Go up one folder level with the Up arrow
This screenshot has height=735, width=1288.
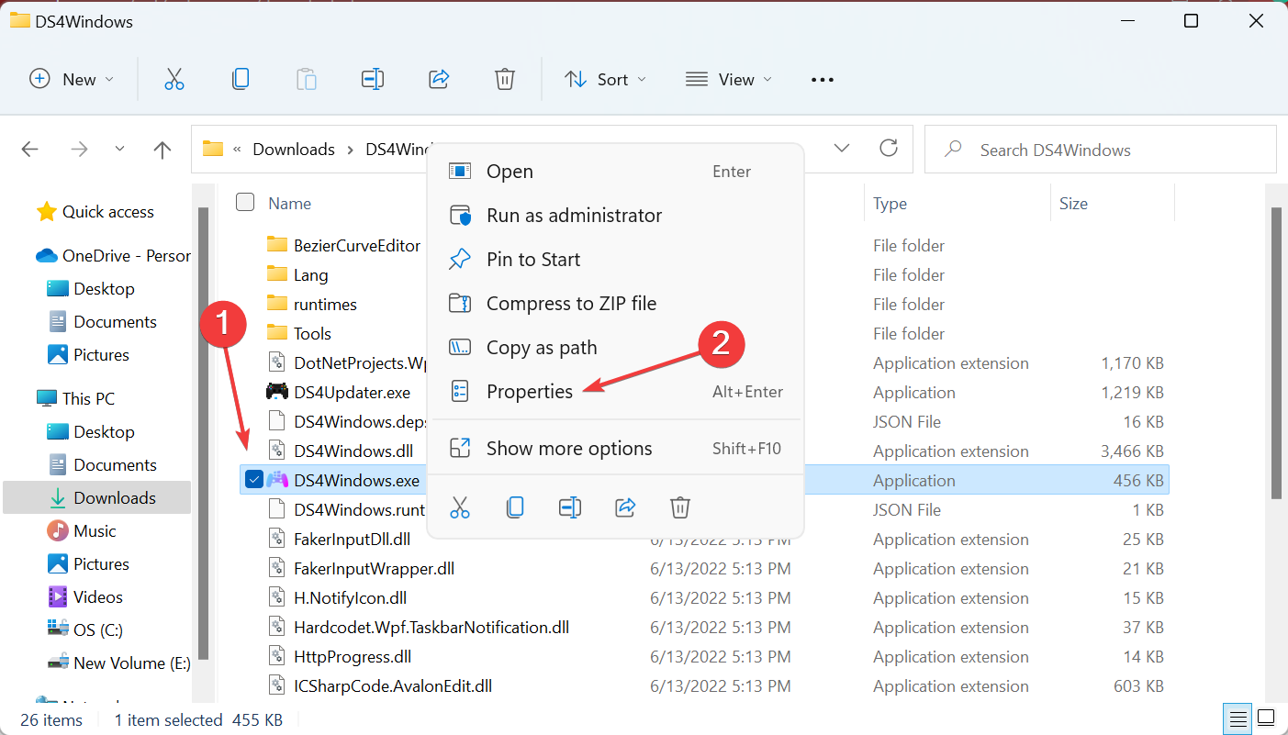(x=162, y=150)
